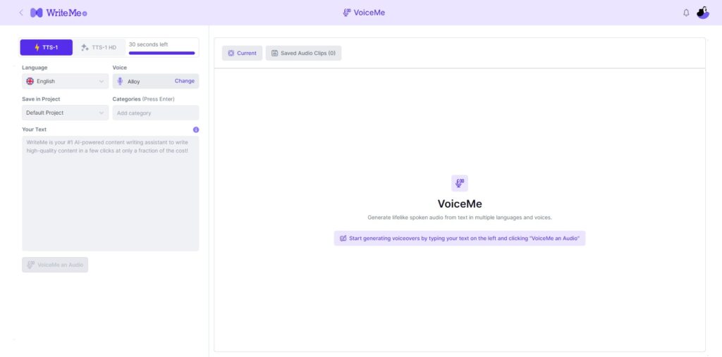Click the info icon beside Your Text
This screenshot has width=722, height=357.
(x=196, y=130)
